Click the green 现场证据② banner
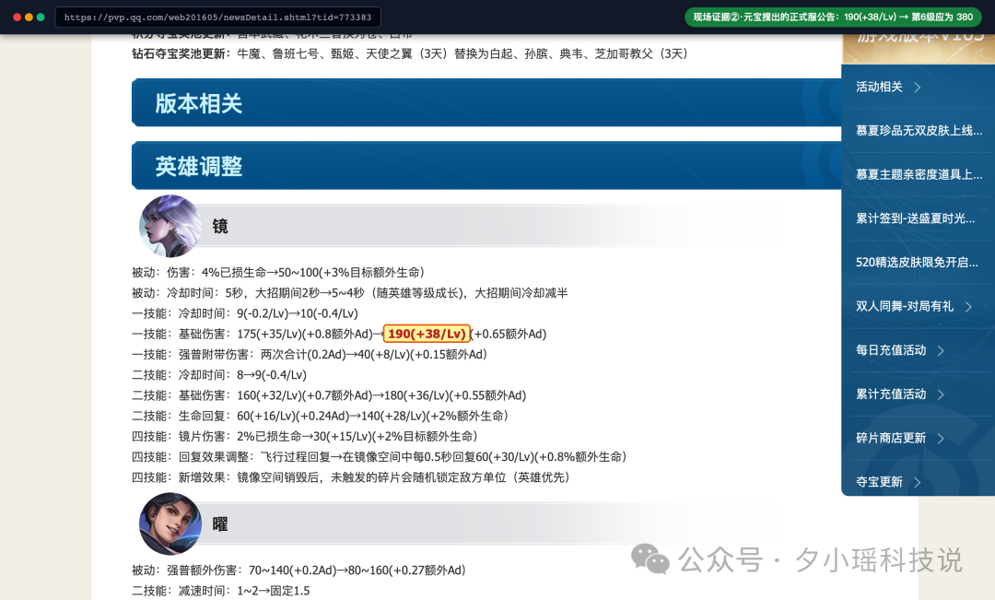Screen dimensions: 995x600 [833, 17]
